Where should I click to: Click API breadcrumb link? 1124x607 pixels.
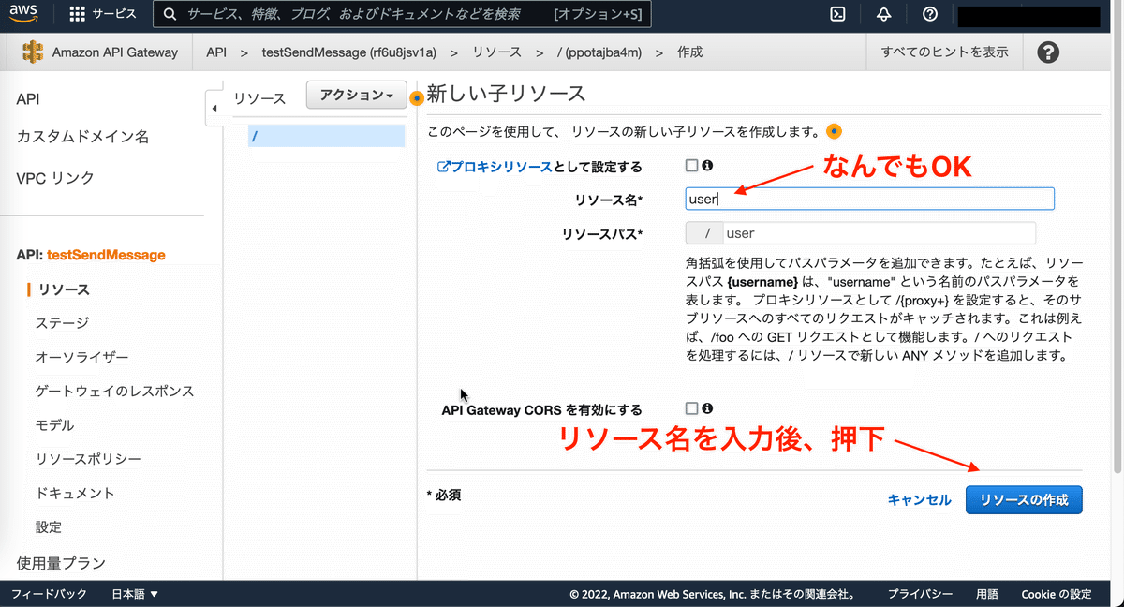216,52
